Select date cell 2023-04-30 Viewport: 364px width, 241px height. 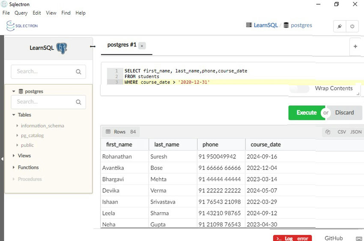click(x=280, y=224)
